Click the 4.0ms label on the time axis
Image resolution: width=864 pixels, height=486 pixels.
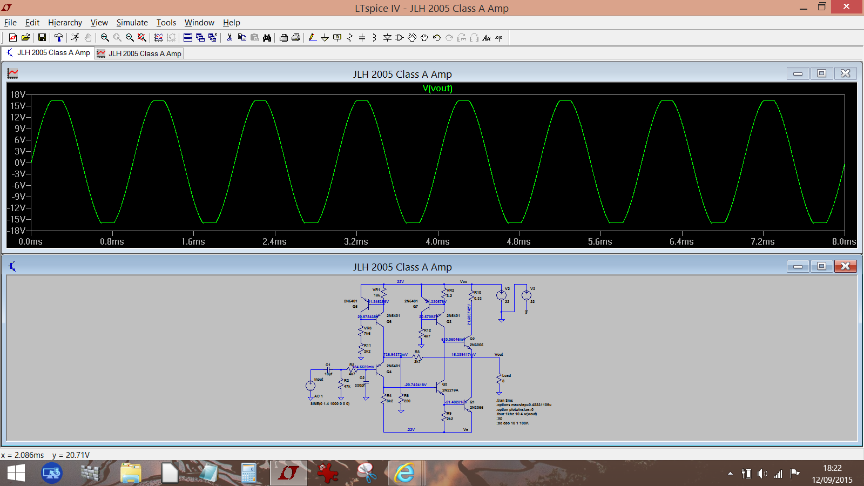437,241
